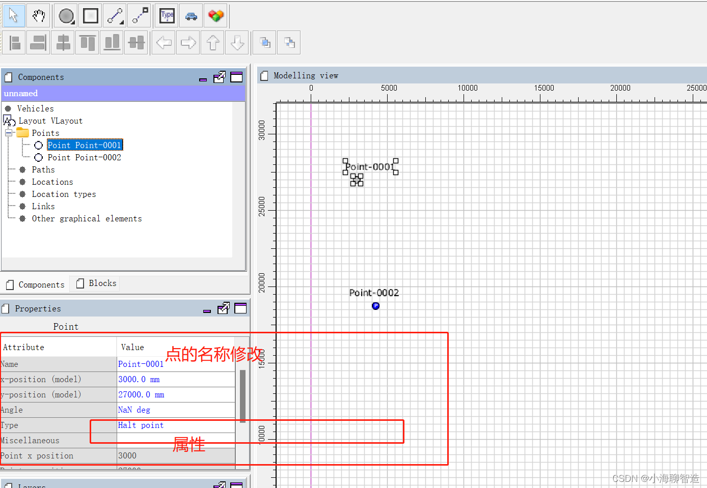Create a new vehicle

pyautogui.click(x=192, y=16)
